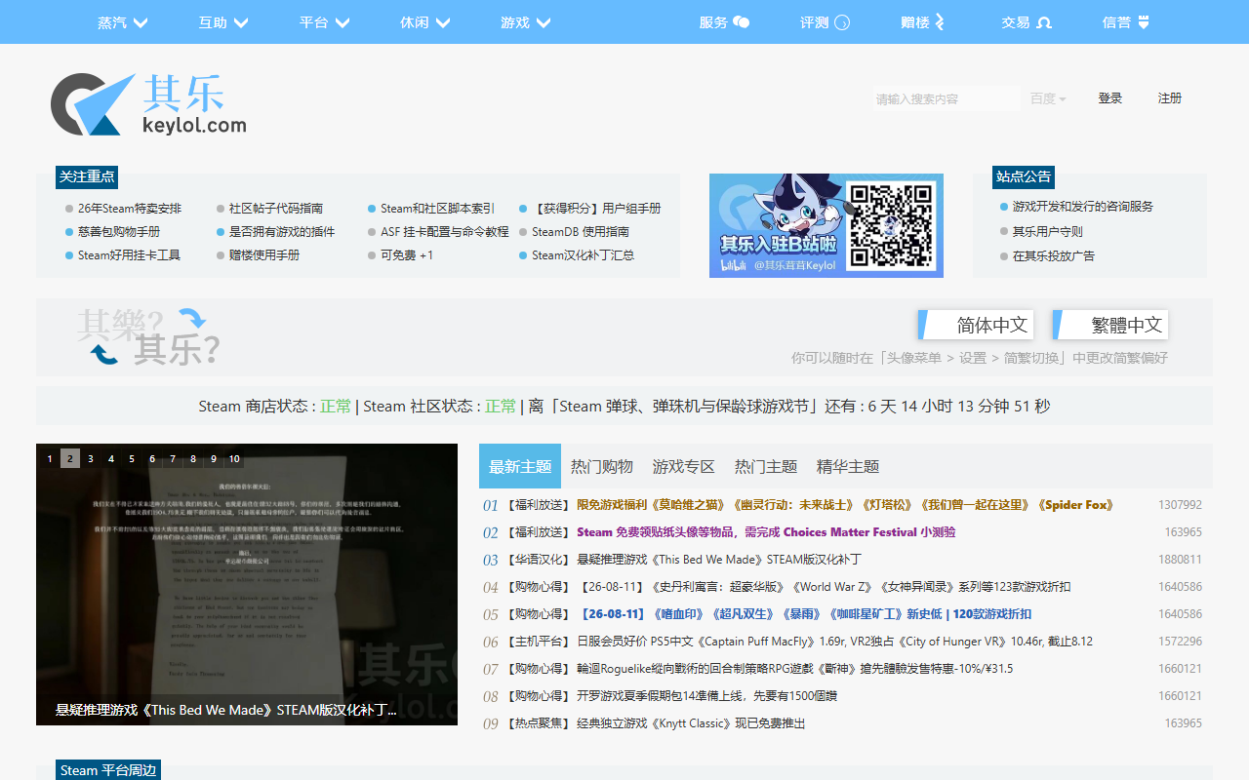The width and height of the screenshot is (1249, 780).
Task: Open thread 09 Knytt Classic 免费 post
Action: point(692,723)
